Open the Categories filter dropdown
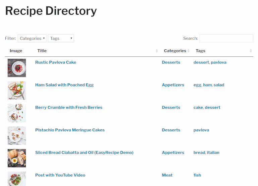The image size is (258, 186). pyautogui.click(x=32, y=39)
